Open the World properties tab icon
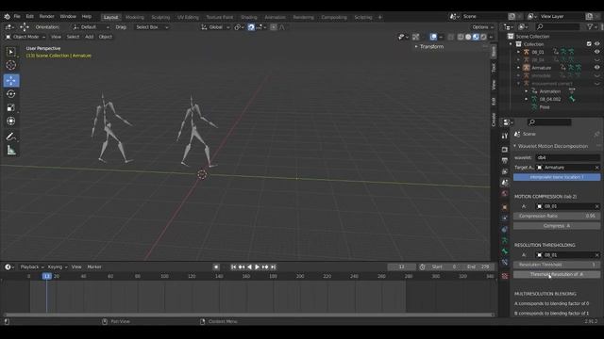Image resolution: width=604 pixels, height=339 pixels. point(505,194)
